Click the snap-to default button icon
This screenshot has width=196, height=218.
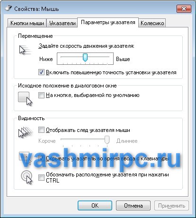point(25,99)
